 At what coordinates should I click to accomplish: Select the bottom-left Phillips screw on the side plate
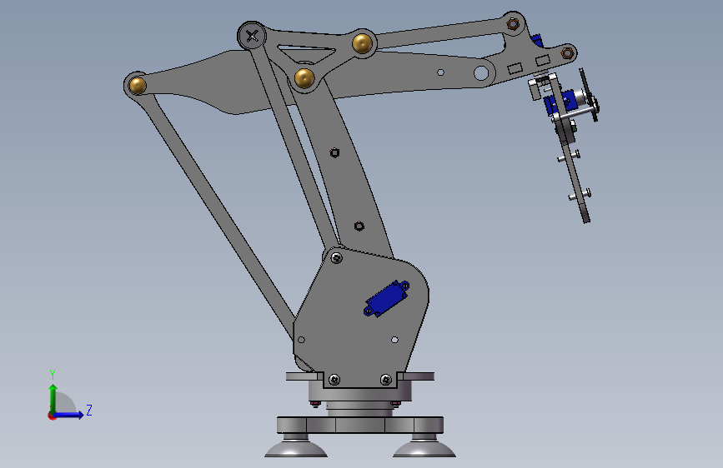tap(334, 380)
